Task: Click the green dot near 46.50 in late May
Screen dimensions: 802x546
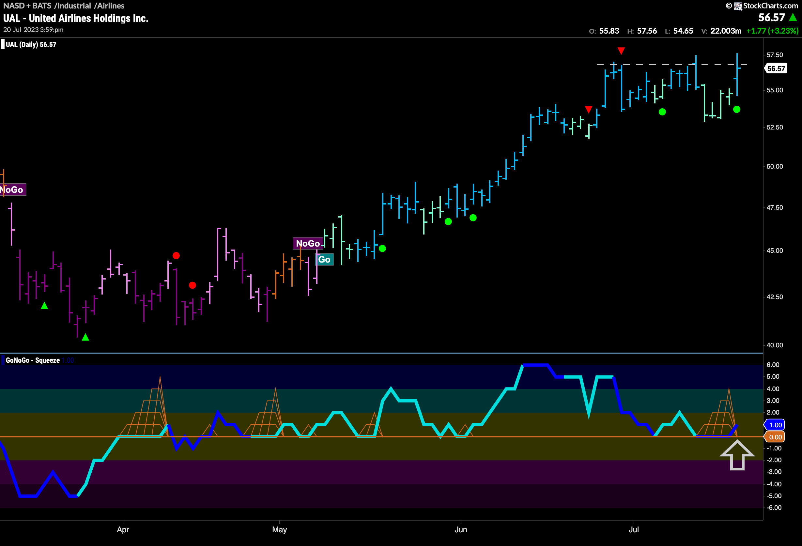Action: pyautogui.click(x=448, y=221)
